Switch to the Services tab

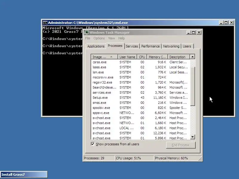tap(132, 46)
